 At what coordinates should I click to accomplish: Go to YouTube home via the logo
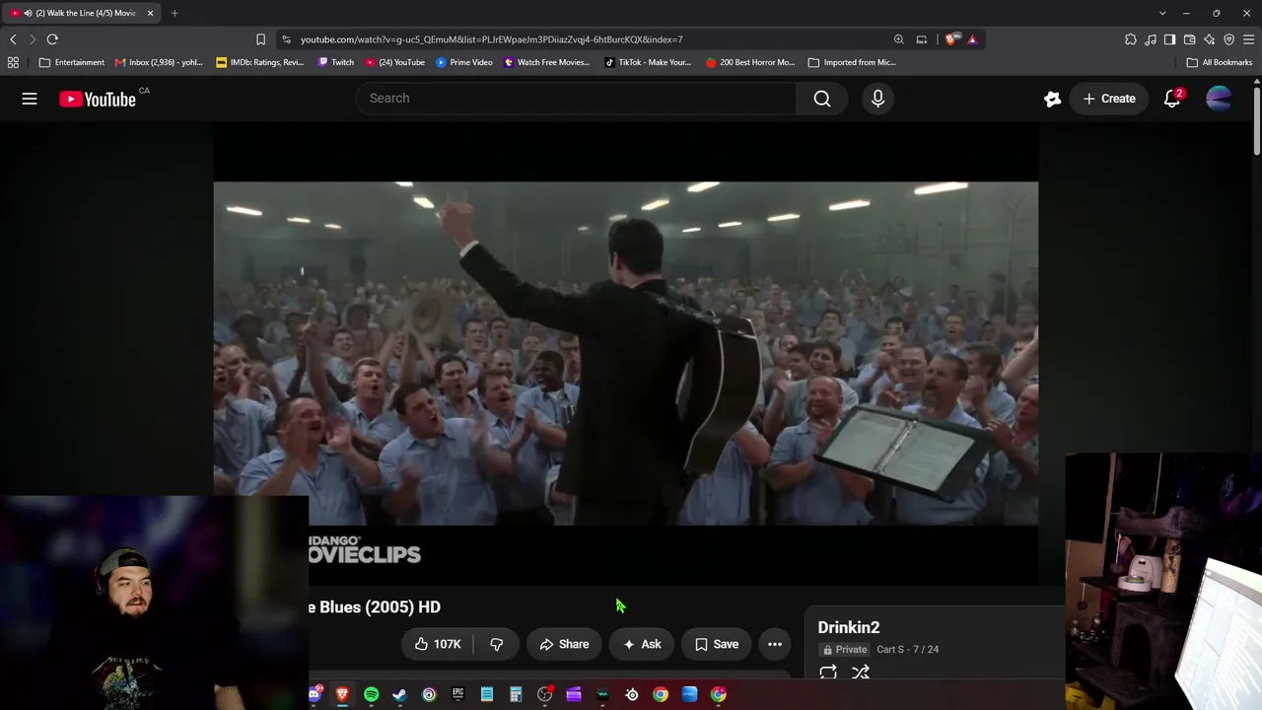pyautogui.click(x=98, y=99)
